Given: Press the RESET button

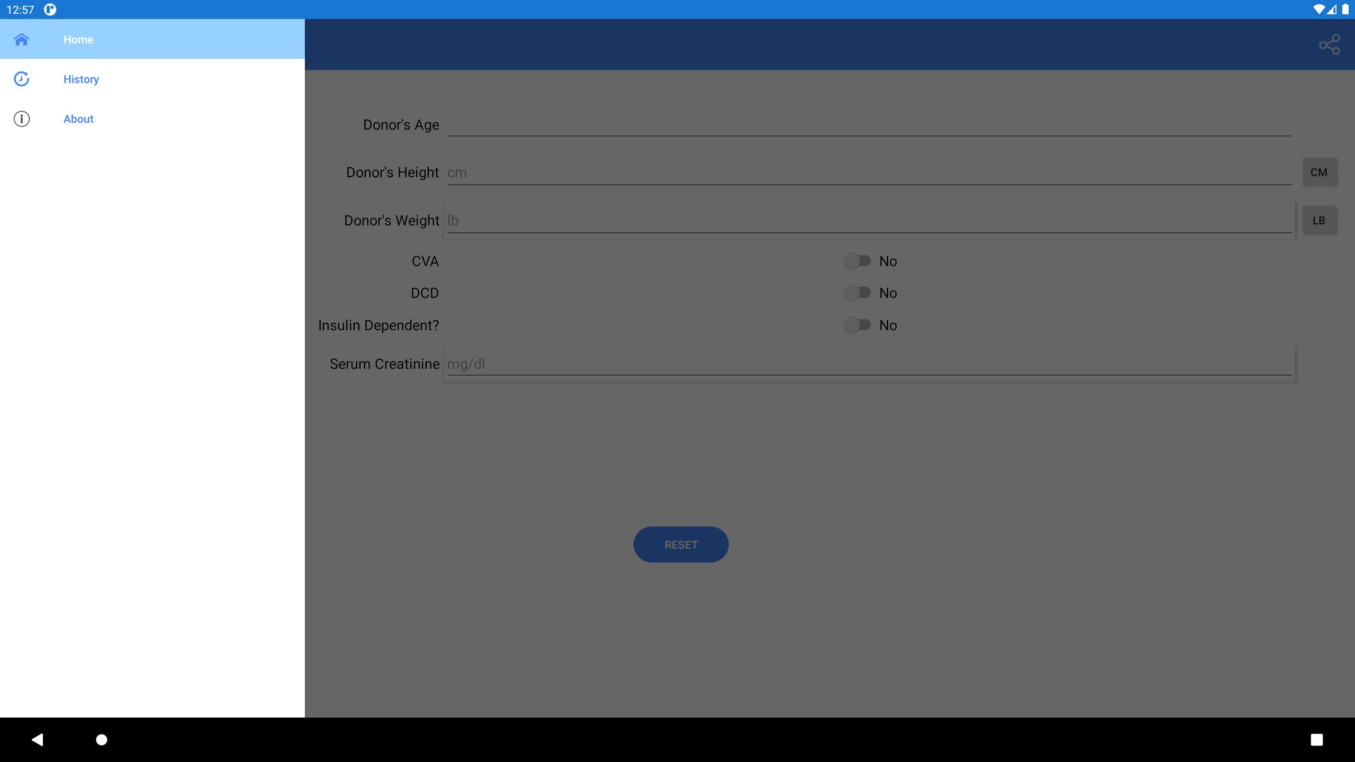Looking at the screenshot, I should (x=680, y=545).
